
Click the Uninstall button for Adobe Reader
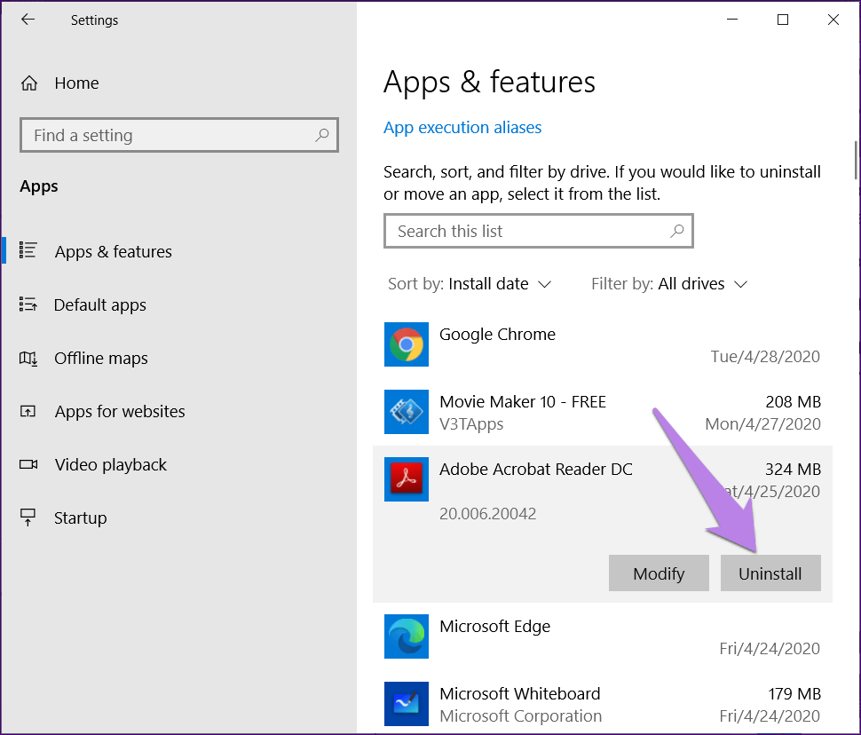pos(770,573)
